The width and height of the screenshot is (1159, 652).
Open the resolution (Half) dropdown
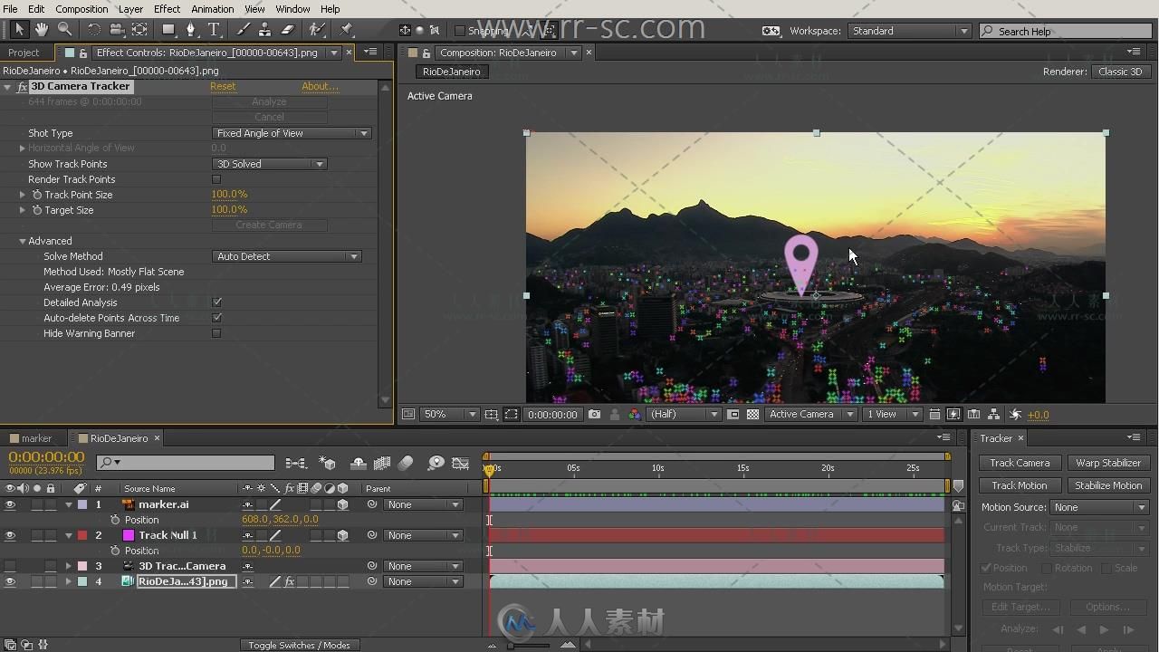point(684,415)
